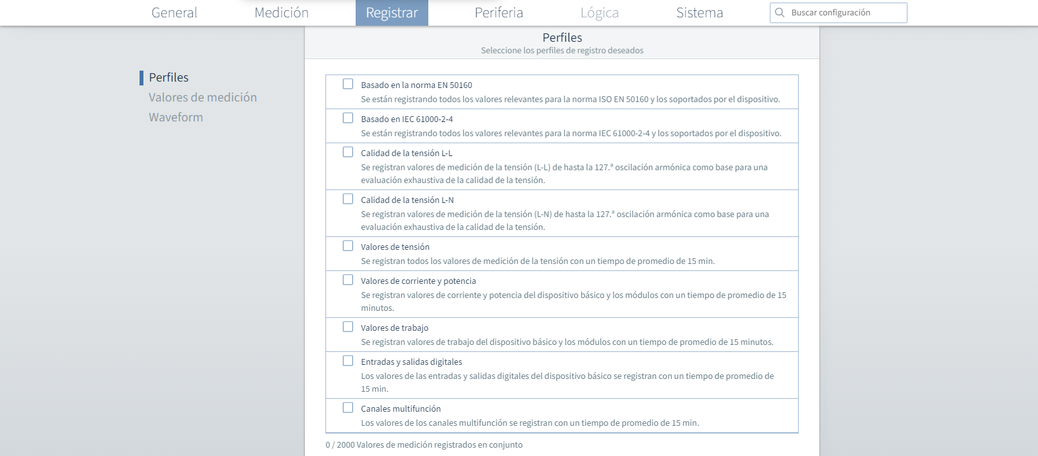Click the 'Basado en la norma EN 50160' label
The image size is (1038, 456).
click(416, 85)
